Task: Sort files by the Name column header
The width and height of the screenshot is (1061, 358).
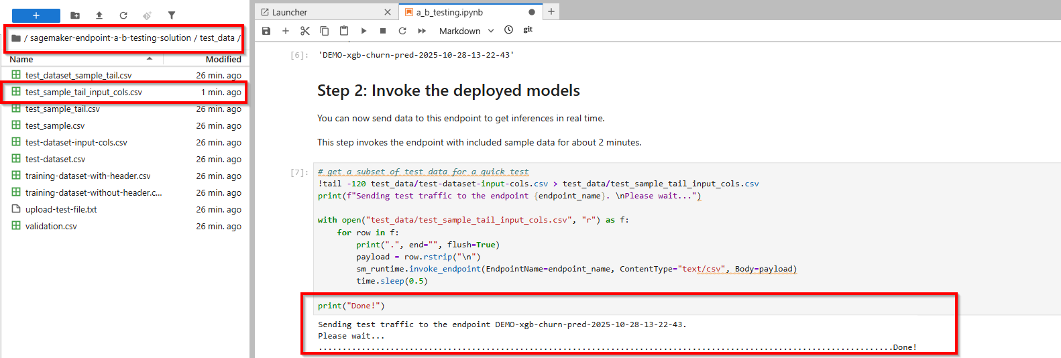Action: [x=21, y=59]
